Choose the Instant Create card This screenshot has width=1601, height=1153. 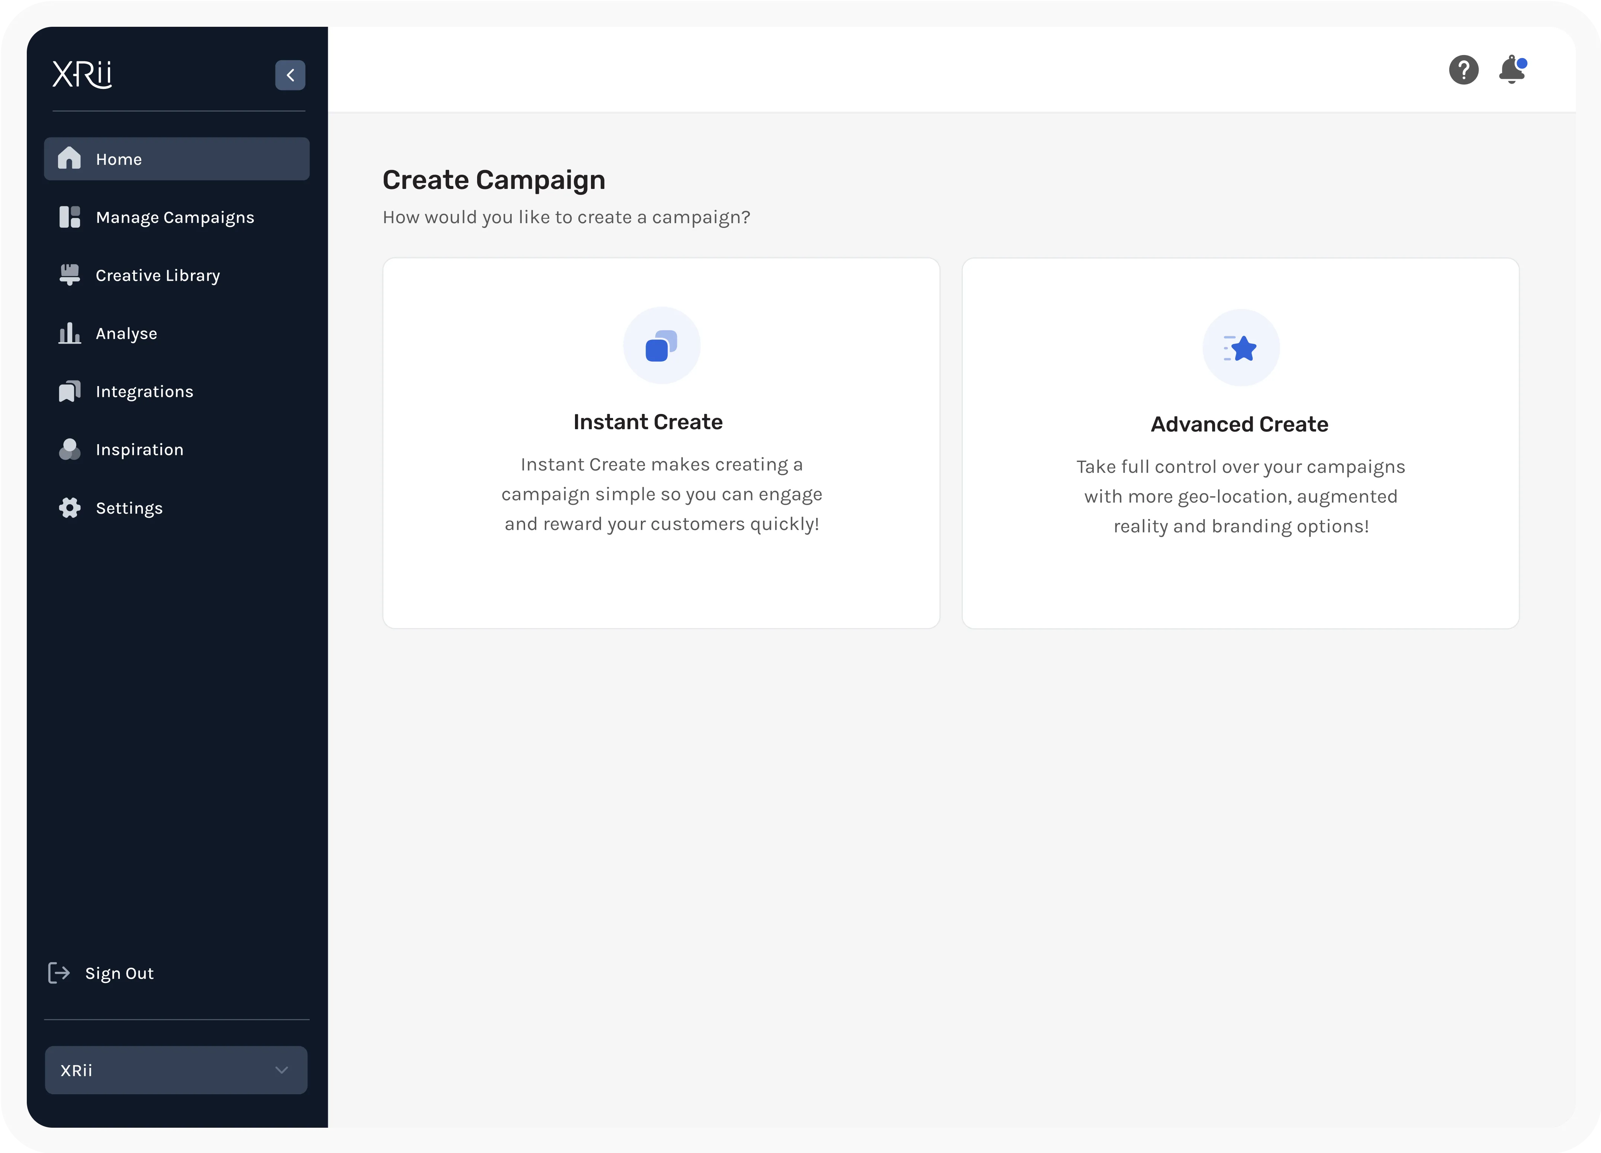click(x=661, y=443)
